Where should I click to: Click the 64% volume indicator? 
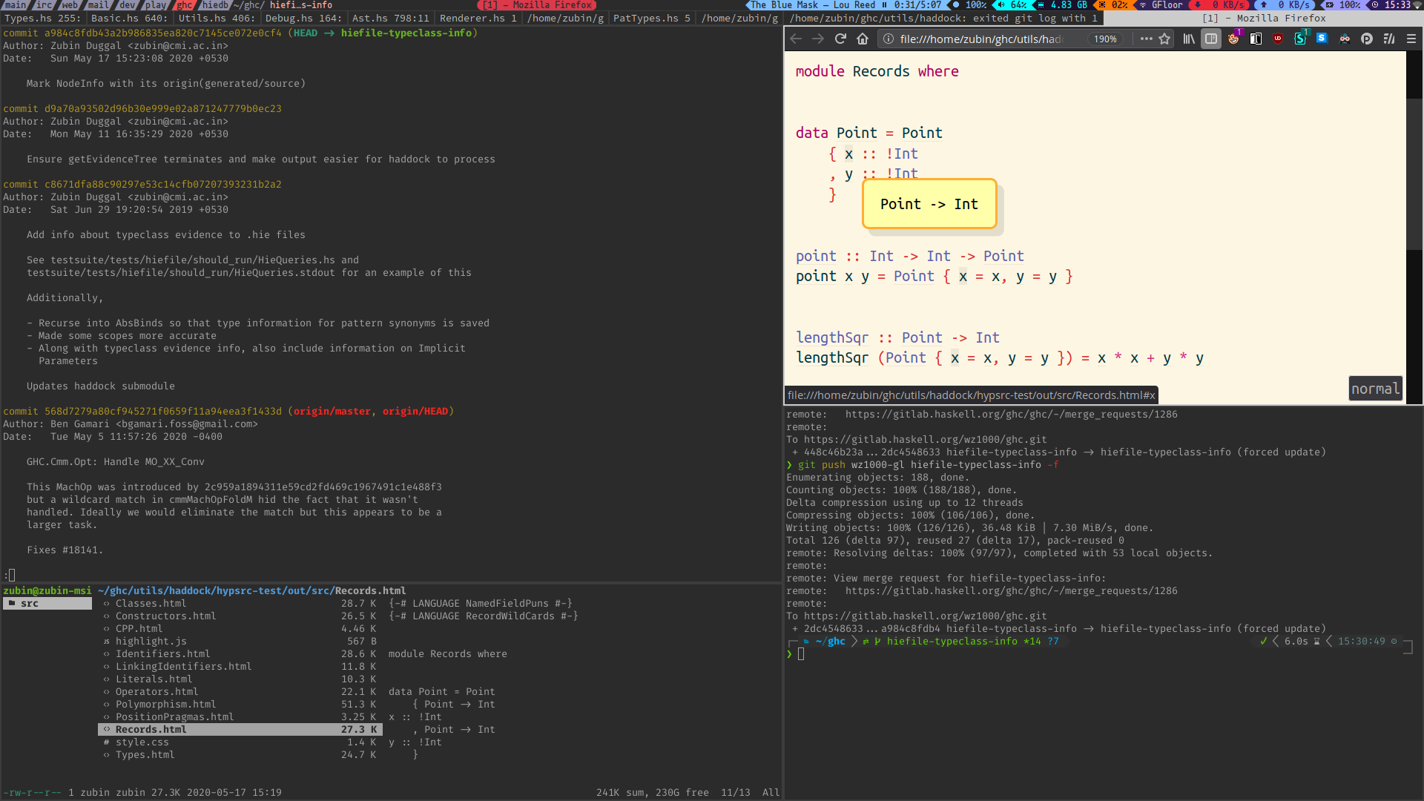(x=1012, y=5)
